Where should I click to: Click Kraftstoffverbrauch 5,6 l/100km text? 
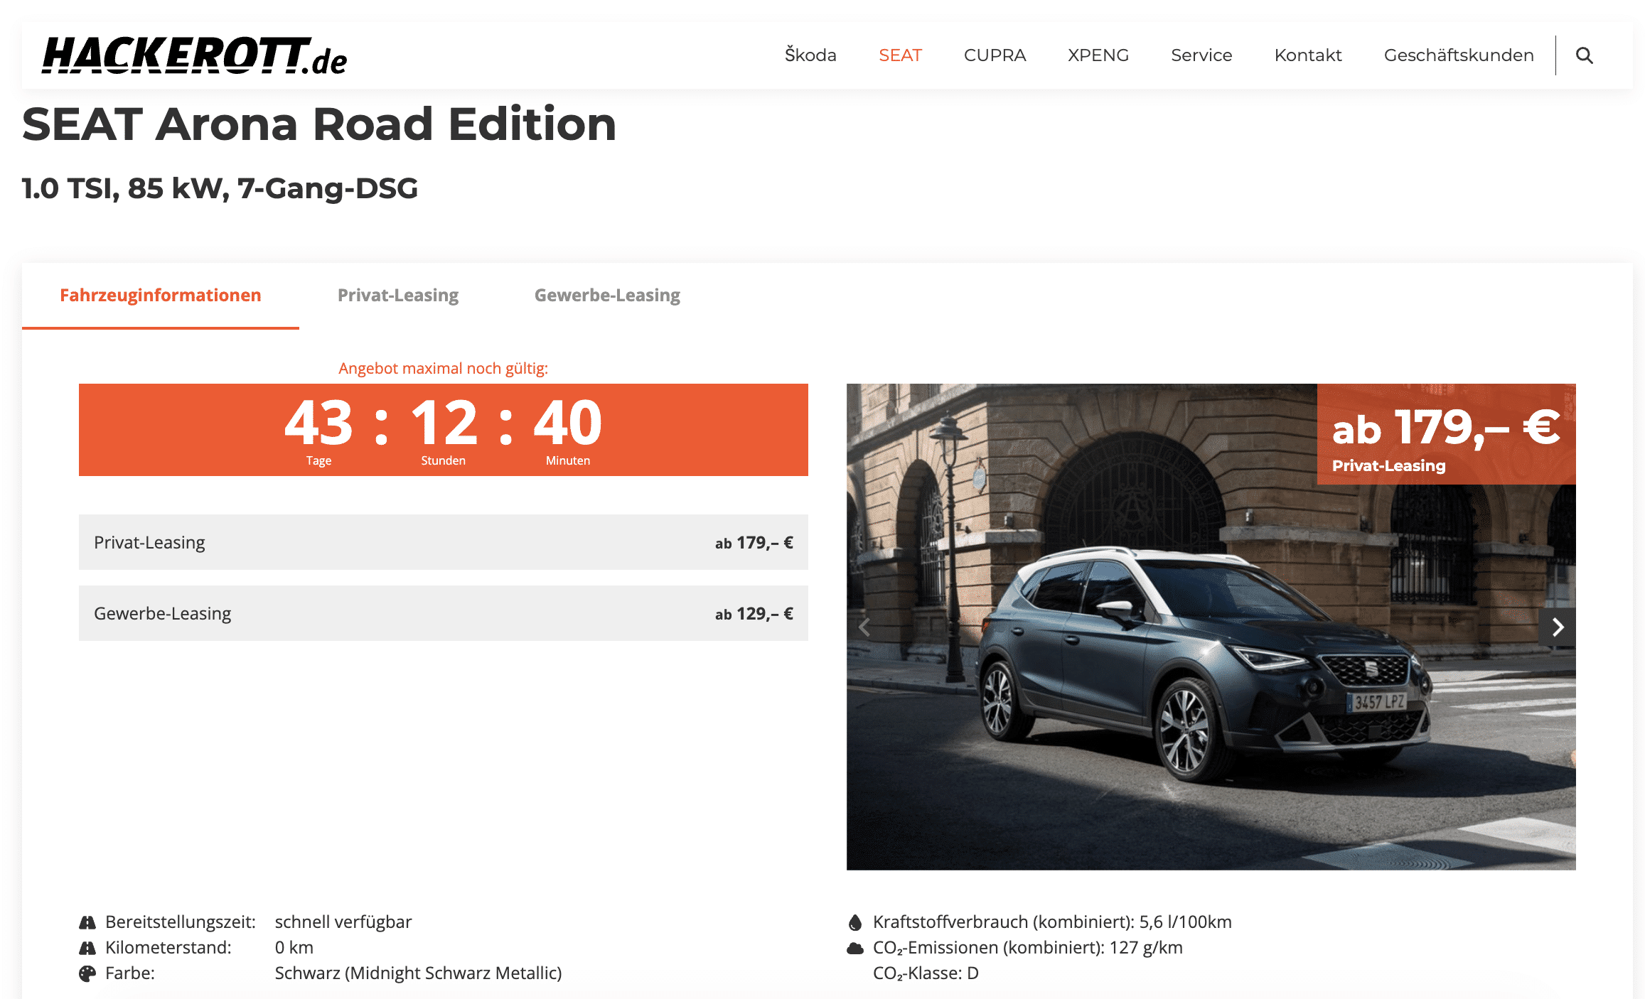(1052, 922)
